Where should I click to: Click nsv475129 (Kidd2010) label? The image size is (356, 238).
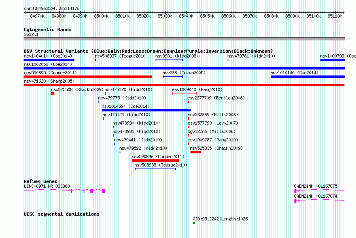click(126, 115)
